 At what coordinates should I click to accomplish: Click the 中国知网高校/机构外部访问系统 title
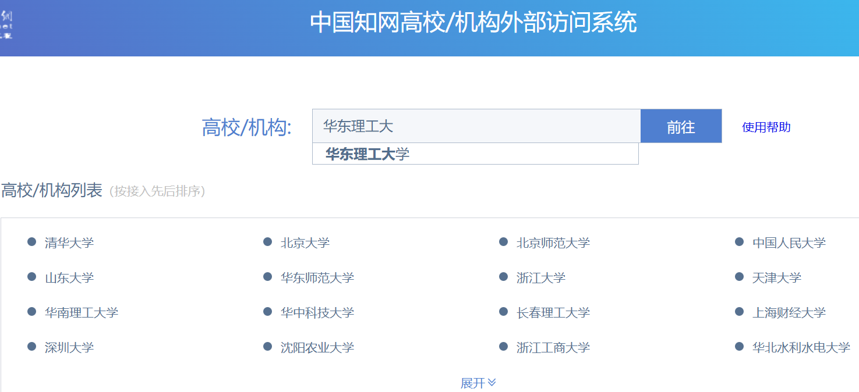pyautogui.click(x=473, y=23)
